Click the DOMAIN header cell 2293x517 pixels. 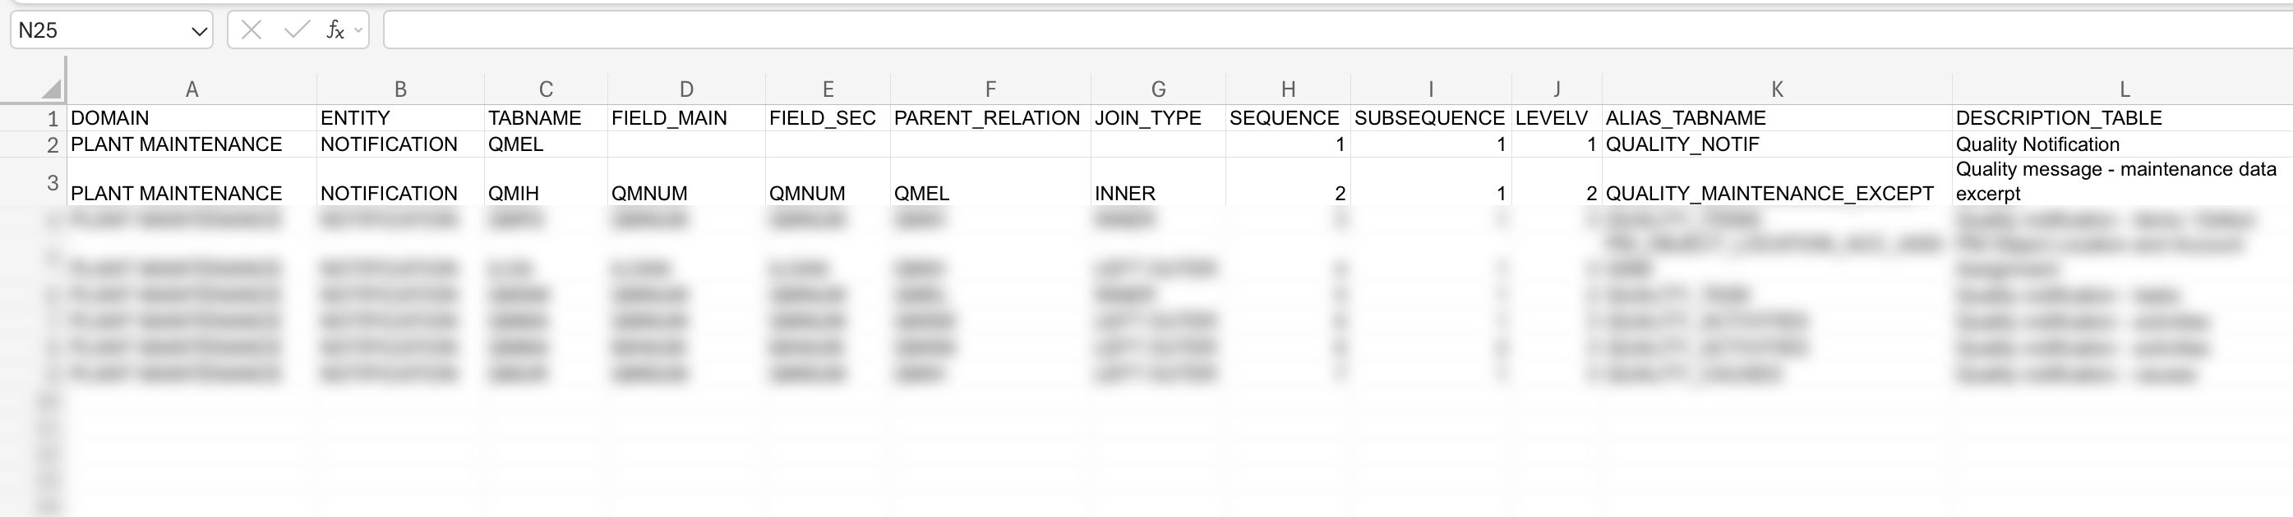191,118
